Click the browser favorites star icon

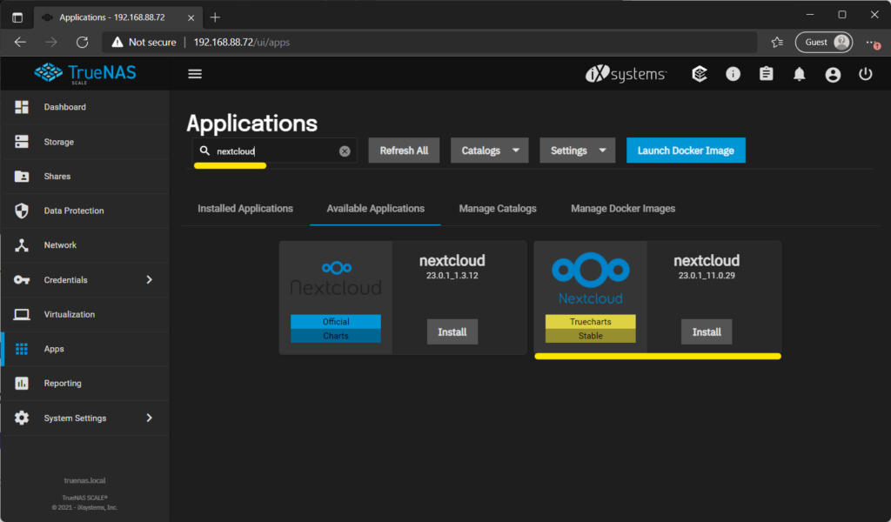click(777, 42)
